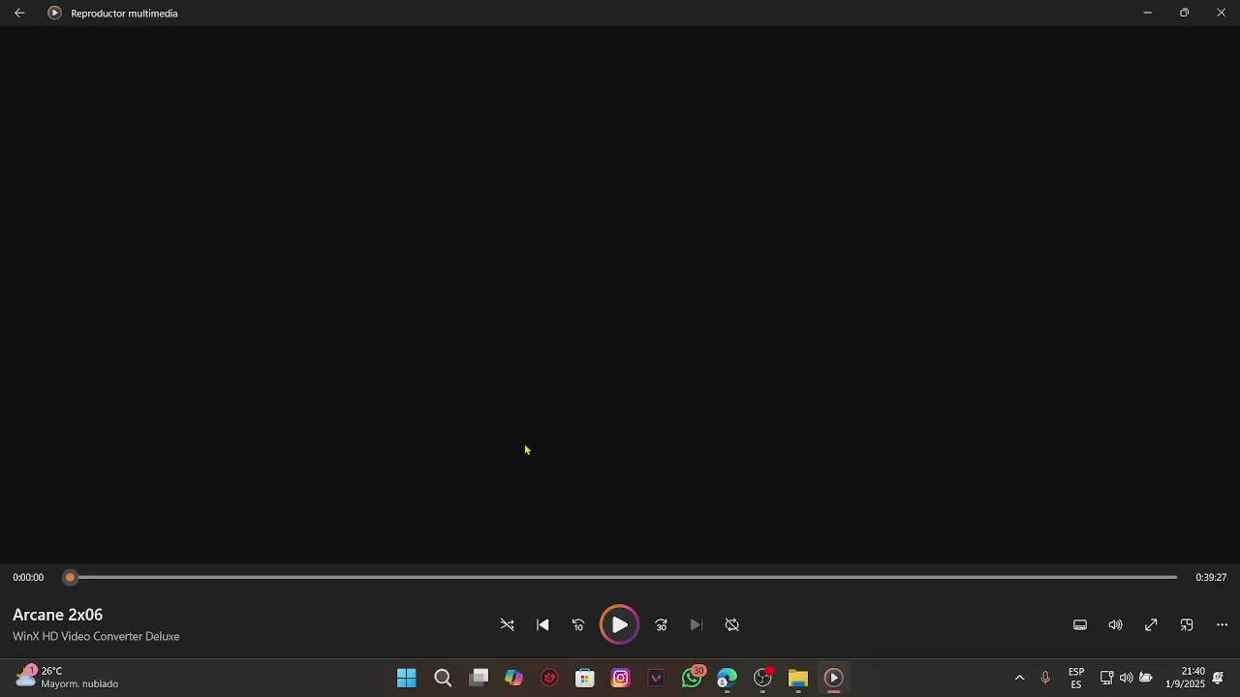Click WinX HD Video Converter Deluxe text
The height and width of the screenshot is (697, 1240).
point(96,636)
